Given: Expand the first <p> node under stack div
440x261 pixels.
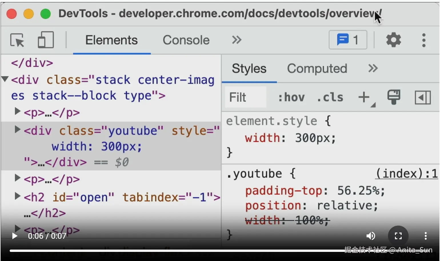Looking at the screenshot, I should tap(17, 111).
